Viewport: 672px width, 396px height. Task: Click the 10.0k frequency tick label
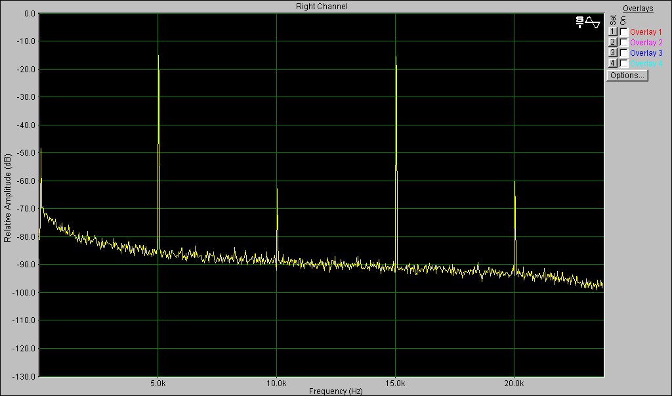click(x=276, y=384)
